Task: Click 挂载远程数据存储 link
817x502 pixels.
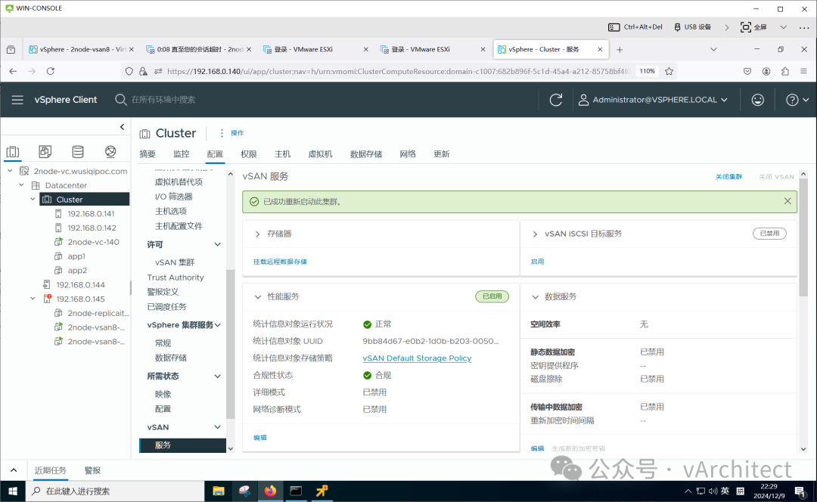Action: 280,262
